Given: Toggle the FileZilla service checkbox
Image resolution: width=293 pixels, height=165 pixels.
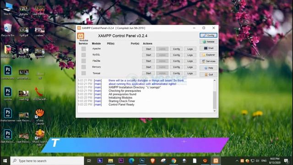Looking at the screenshot, I should (x=83, y=61).
